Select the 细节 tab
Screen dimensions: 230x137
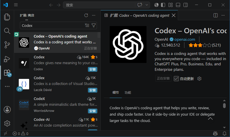(x=116, y=92)
